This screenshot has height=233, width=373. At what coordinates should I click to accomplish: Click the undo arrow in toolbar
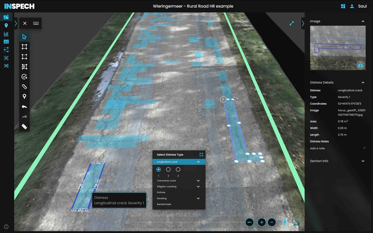pos(24,107)
